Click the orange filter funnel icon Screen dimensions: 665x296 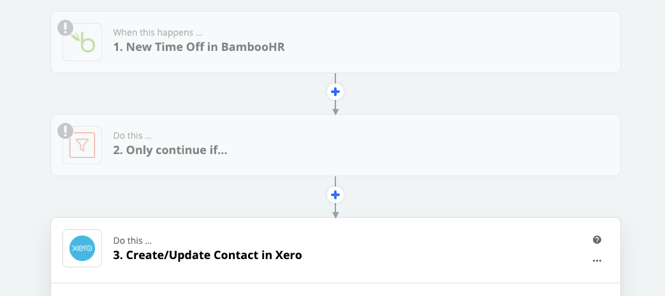[82, 145]
